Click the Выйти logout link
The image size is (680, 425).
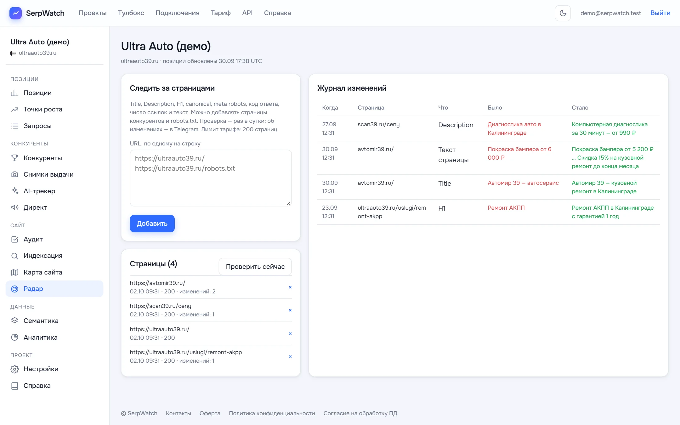pos(660,13)
